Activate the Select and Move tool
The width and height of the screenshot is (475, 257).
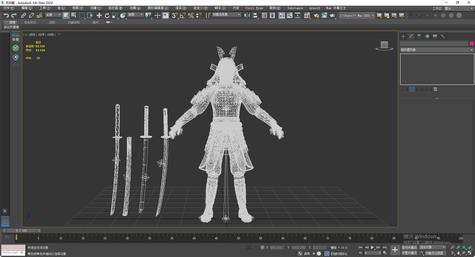99,15
